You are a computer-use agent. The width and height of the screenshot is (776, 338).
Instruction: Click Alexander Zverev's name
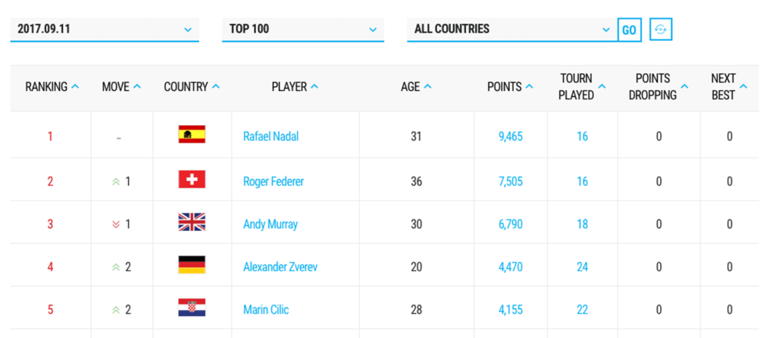pyautogui.click(x=280, y=267)
